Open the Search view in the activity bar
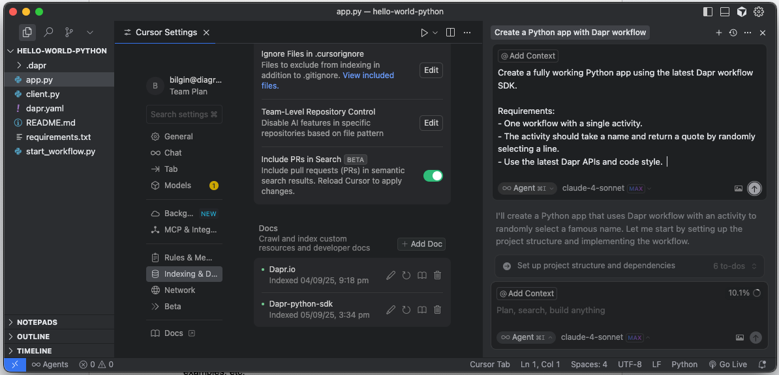The height and width of the screenshot is (375, 779). click(x=48, y=32)
